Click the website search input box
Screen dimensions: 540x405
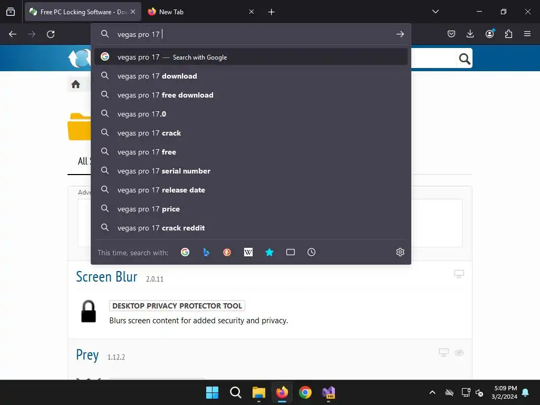click(433, 59)
